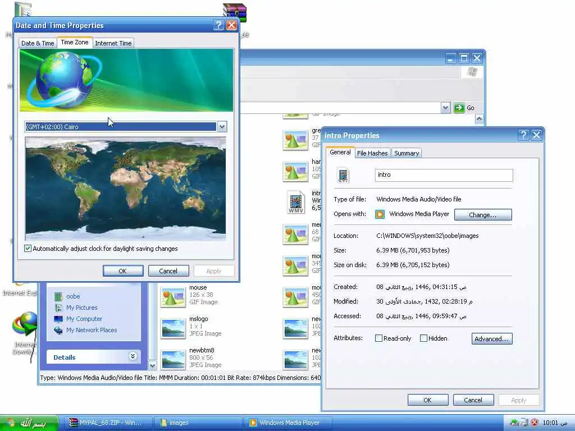575x431 pixels.
Task: Click the My Pictures icon in the side panel
Action: pyautogui.click(x=58, y=308)
